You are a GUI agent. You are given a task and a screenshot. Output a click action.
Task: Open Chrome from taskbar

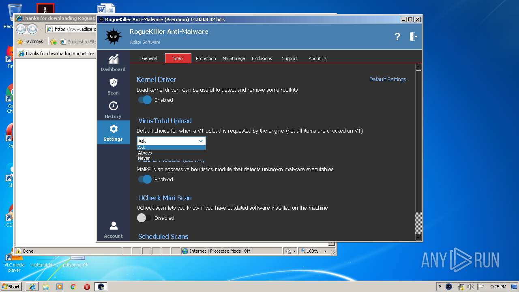tap(73, 287)
